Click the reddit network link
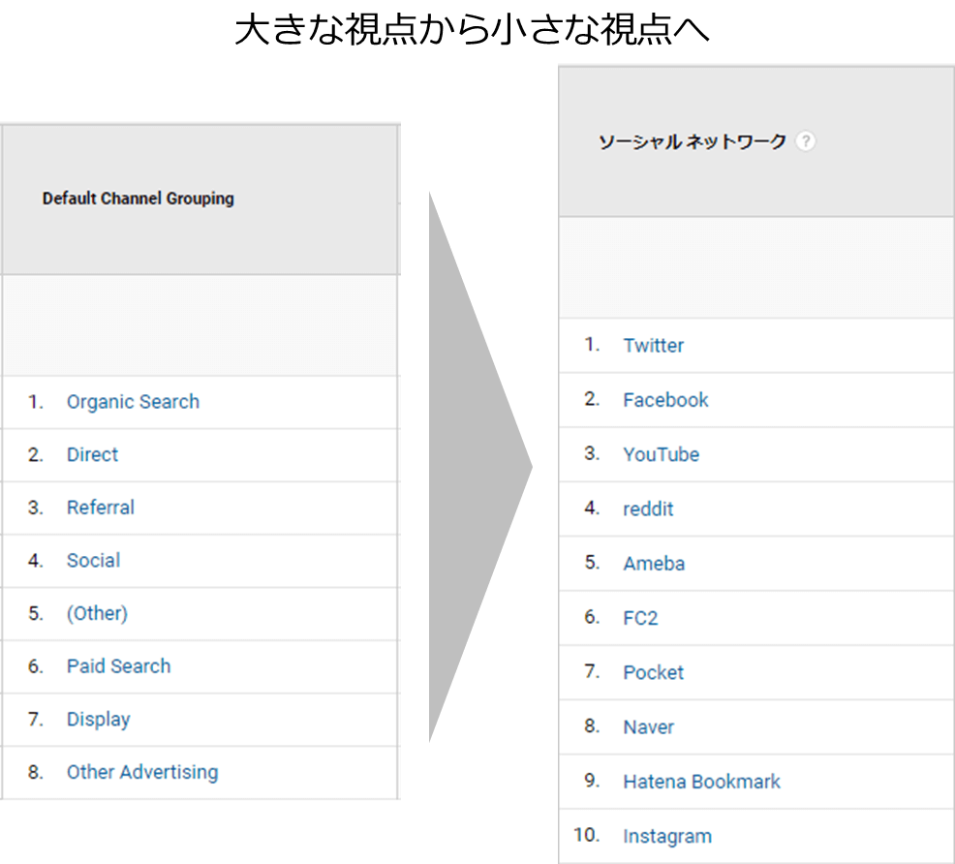Screen dimensions: 955x864 tap(648, 509)
